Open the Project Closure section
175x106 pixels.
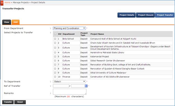point(145,15)
